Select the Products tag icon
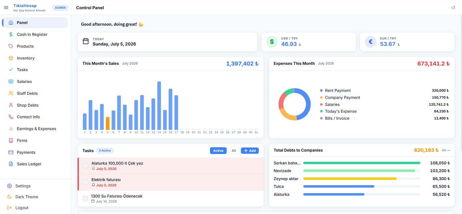The height and width of the screenshot is (214, 462). [11, 46]
